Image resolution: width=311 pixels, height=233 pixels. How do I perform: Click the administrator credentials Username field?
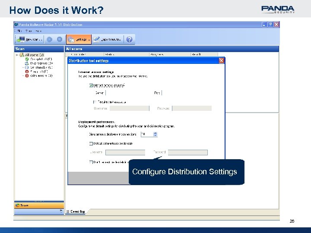coord(125,152)
